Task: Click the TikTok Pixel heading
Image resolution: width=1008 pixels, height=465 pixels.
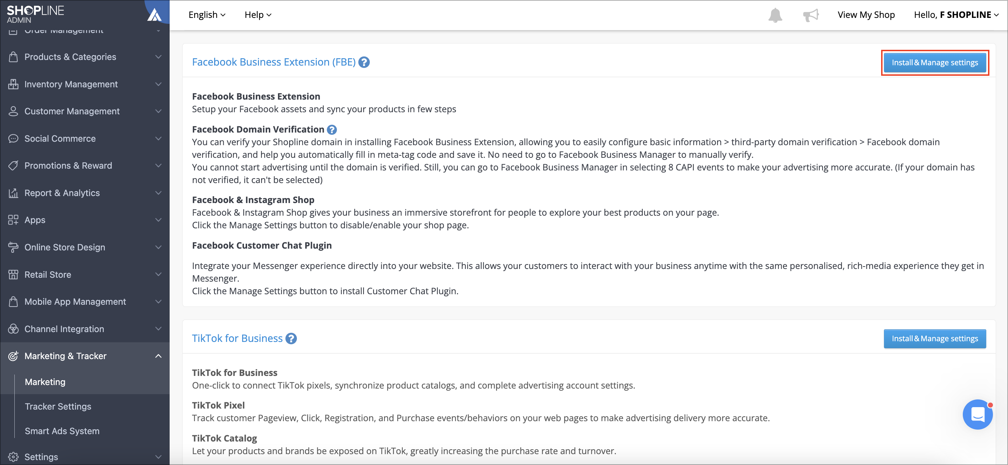Action: (x=218, y=405)
